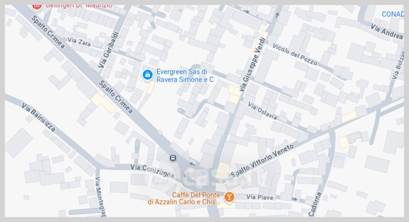Open the Caffè Del Ponte di Azzalin label
The image size is (409, 222).
pyautogui.click(x=184, y=199)
